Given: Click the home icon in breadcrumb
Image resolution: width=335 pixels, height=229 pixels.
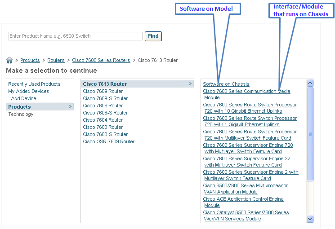Looking at the screenshot, I should 9,60.
